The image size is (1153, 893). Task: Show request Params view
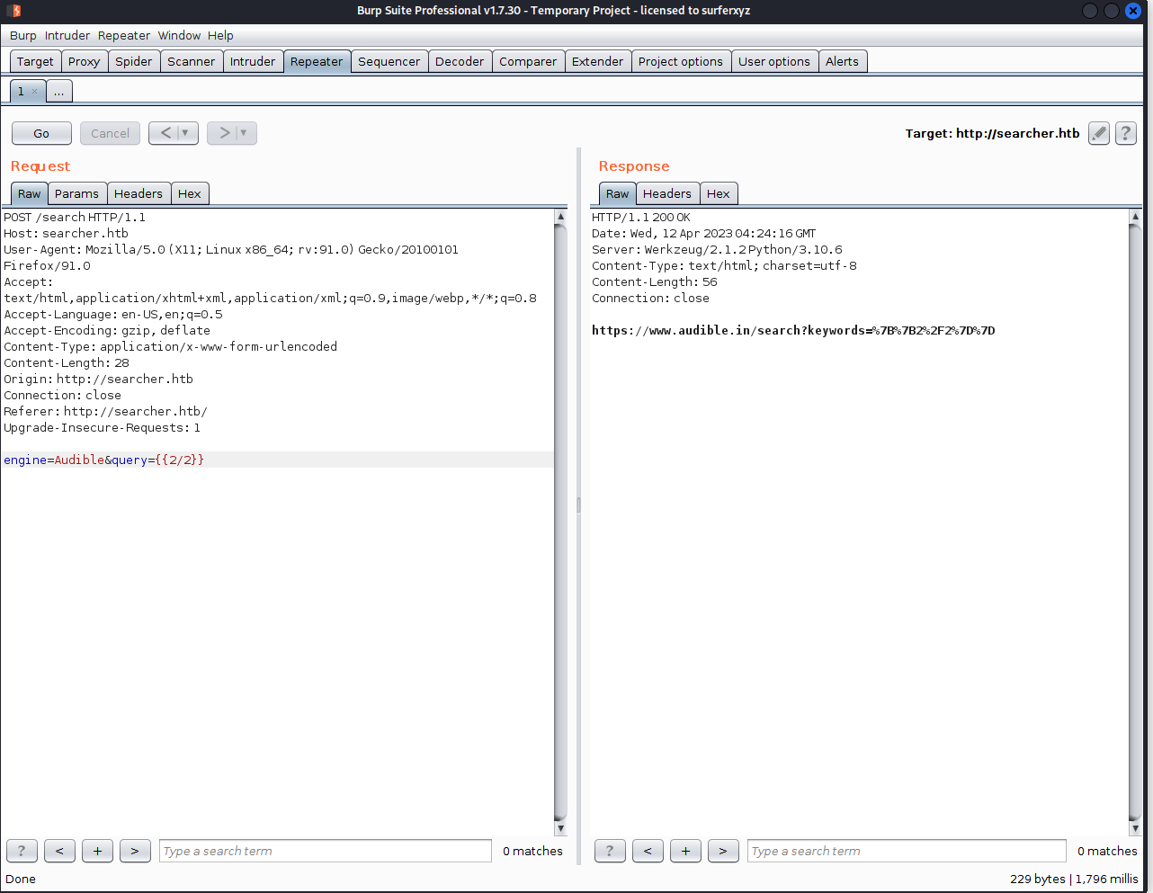click(76, 193)
